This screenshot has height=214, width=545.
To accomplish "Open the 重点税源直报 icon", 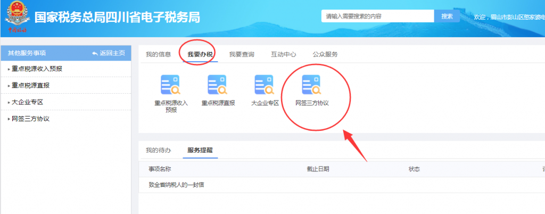I will pos(218,86).
